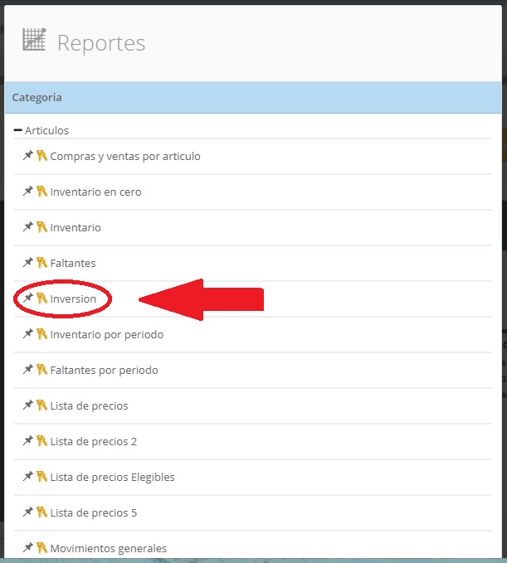
Task: Pin the Movimientos generales report
Action: [27, 547]
